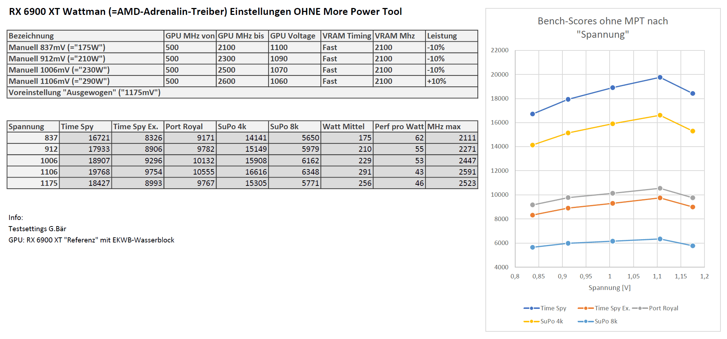
Task: Select the 'Spannung' header cell
Action: (33, 127)
